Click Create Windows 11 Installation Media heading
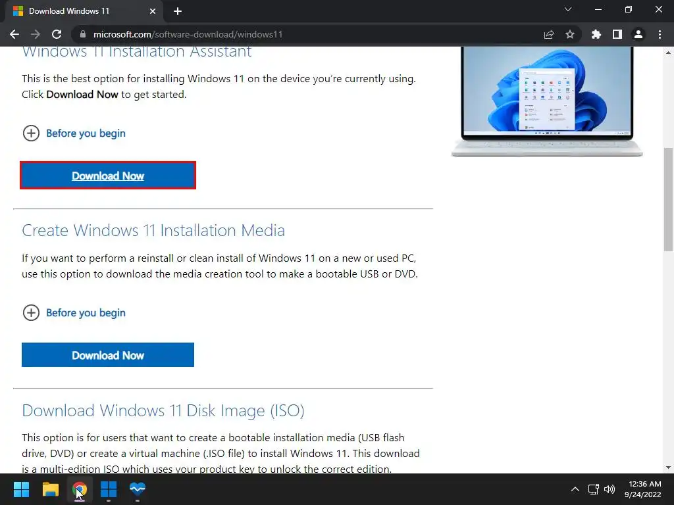 [153, 231]
